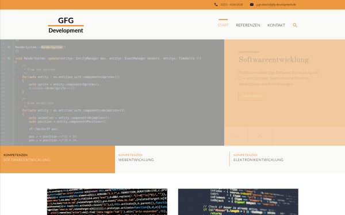Click the slider down chevron arrow
Screen dimensions: 345x215
(x=236, y=136)
